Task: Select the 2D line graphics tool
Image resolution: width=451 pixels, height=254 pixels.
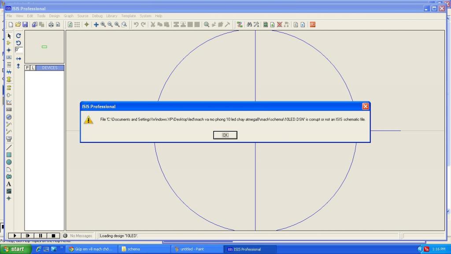Action: (x=9, y=147)
